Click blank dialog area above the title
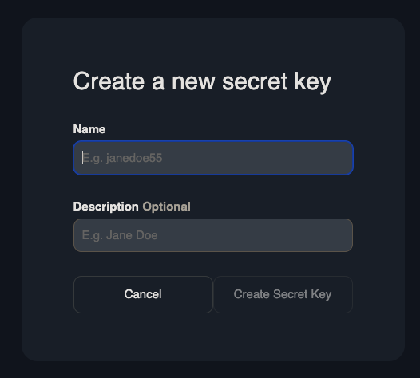420x378 pixels. tap(213, 43)
